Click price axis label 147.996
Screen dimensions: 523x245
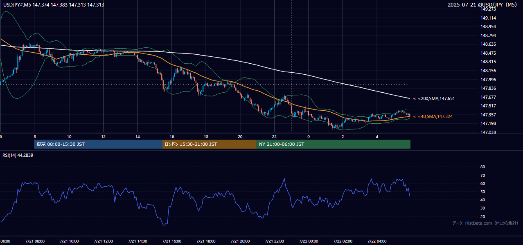(488, 80)
